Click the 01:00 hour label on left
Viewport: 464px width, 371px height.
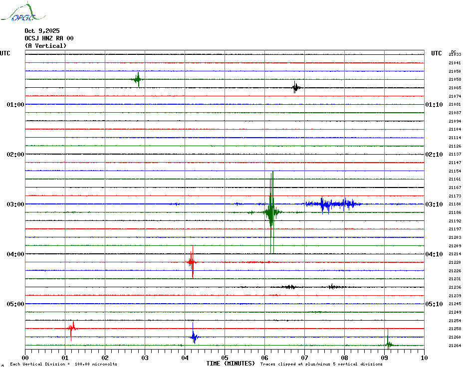point(15,105)
